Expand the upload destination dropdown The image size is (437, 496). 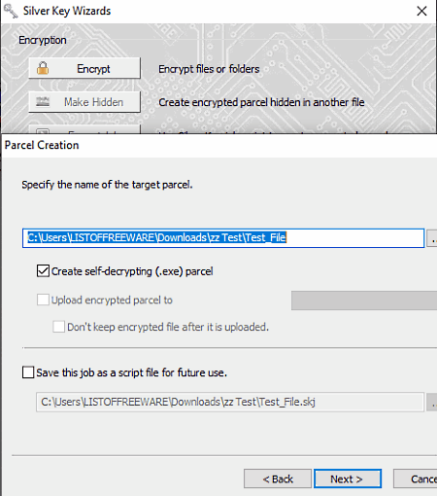pos(364,301)
